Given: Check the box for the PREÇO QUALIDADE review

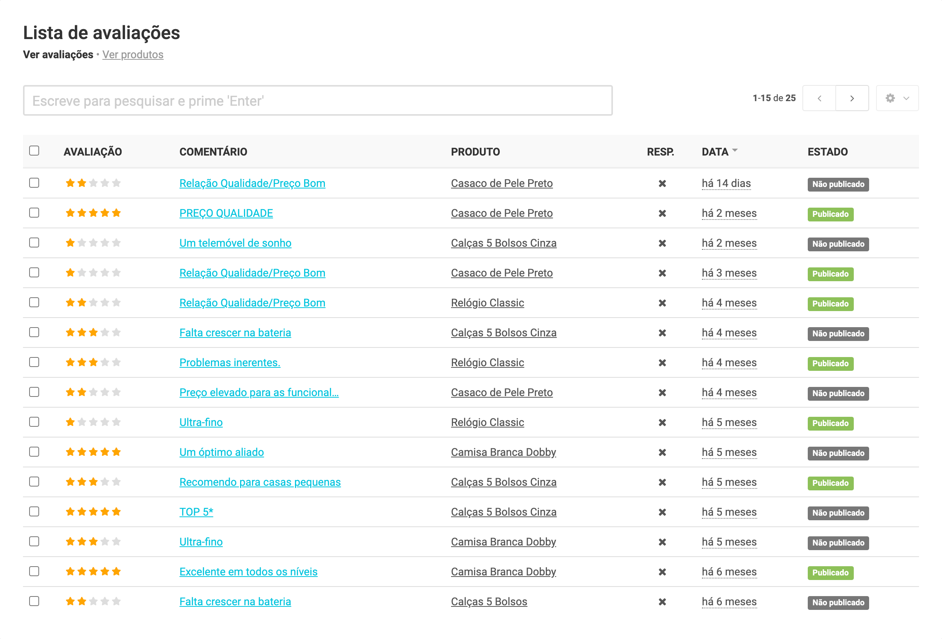Looking at the screenshot, I should 34,213.
